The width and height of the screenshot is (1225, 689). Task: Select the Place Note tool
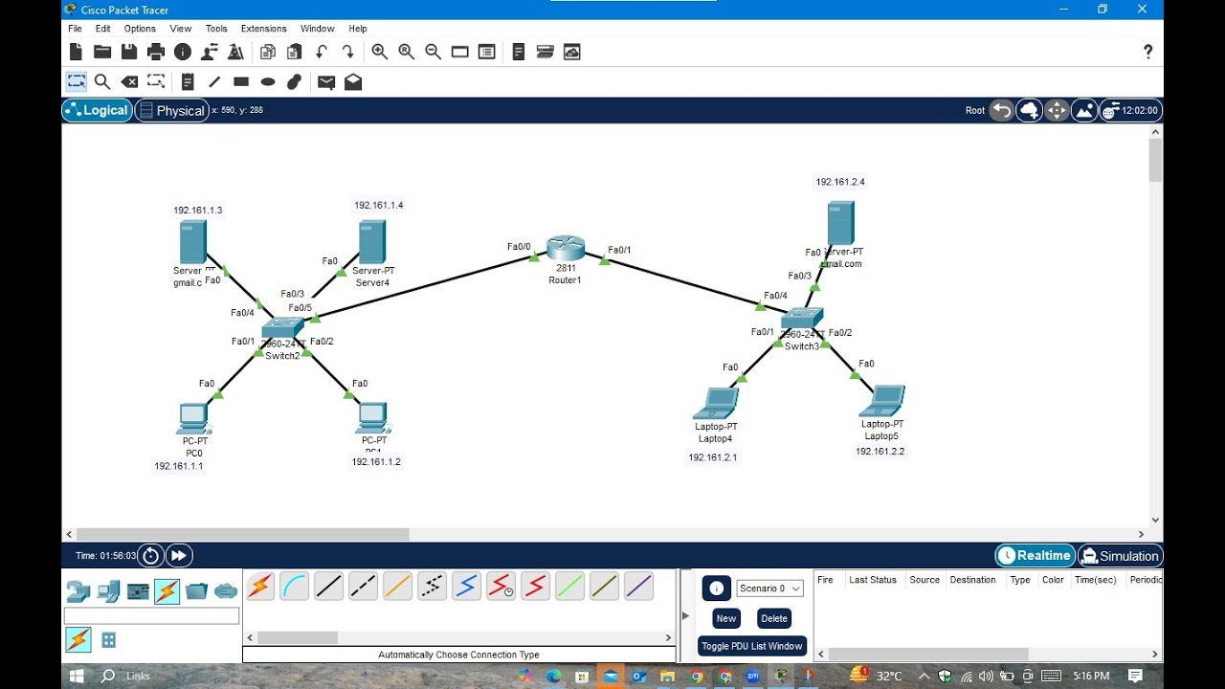(188, 82)
